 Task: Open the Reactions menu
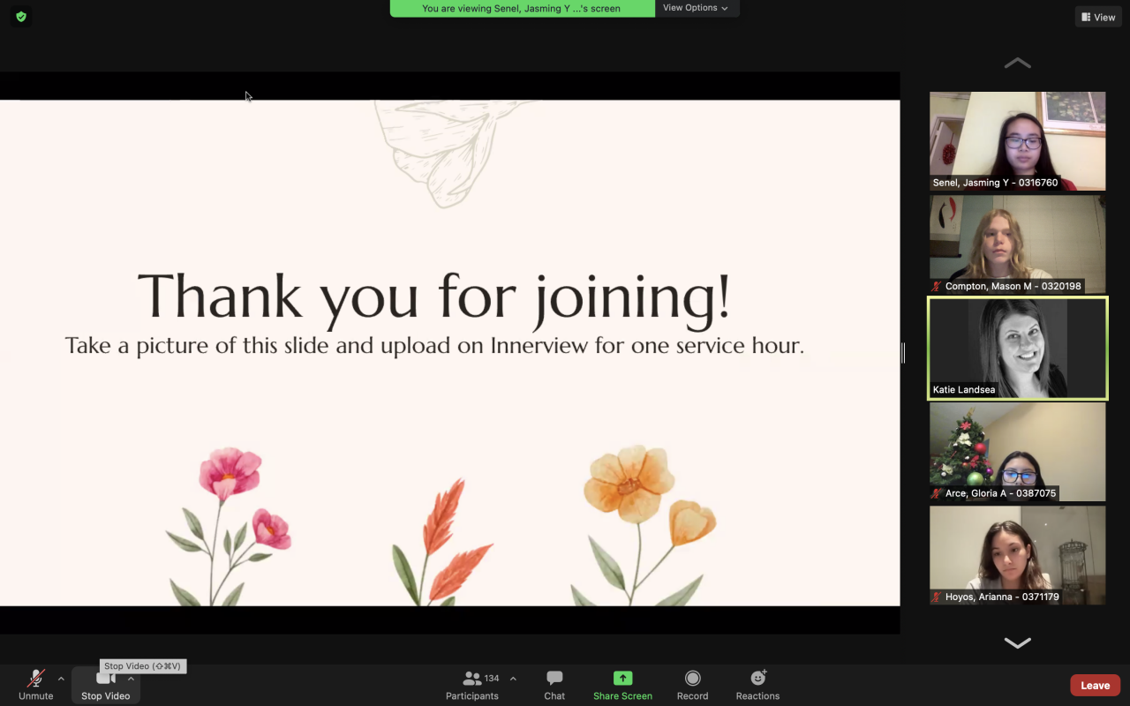pyautogui.click(x=757, y=685)
